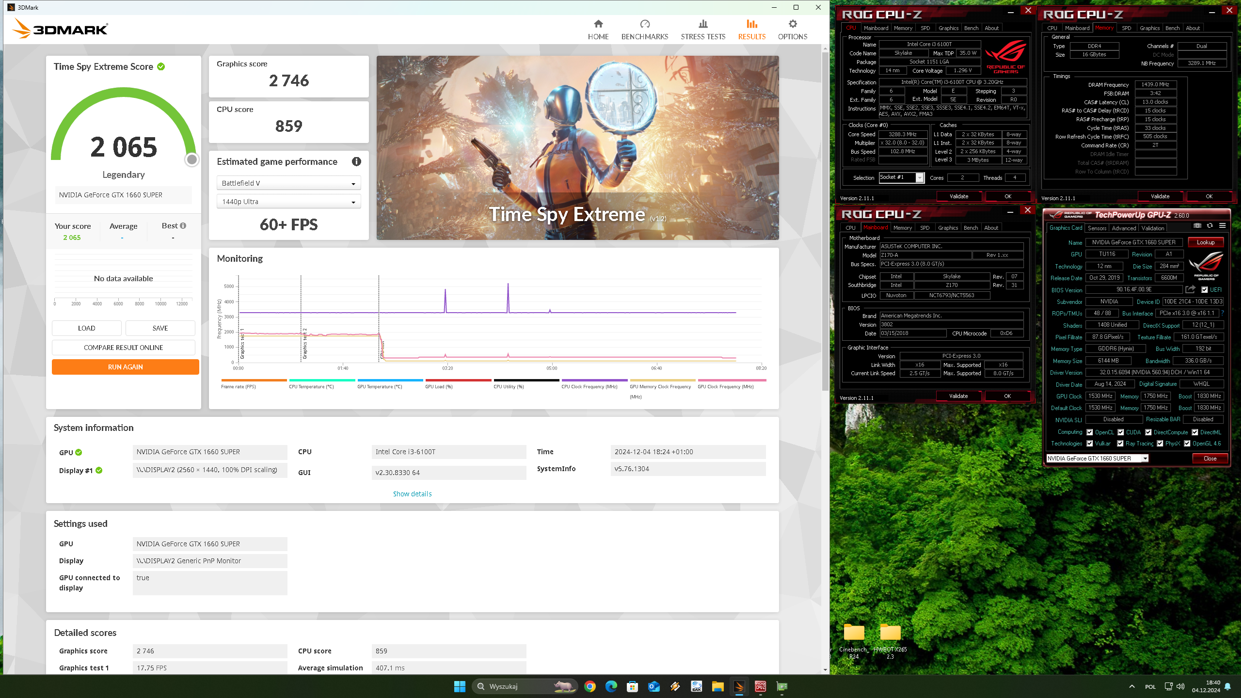The image size is (1241, 698).
Task: Click the CPU Temperature turquoise legend swatch
Action: coord(322,381)
